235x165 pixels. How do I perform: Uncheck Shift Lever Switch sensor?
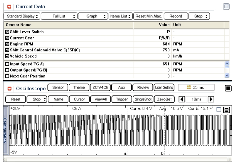tap(7, 32)
